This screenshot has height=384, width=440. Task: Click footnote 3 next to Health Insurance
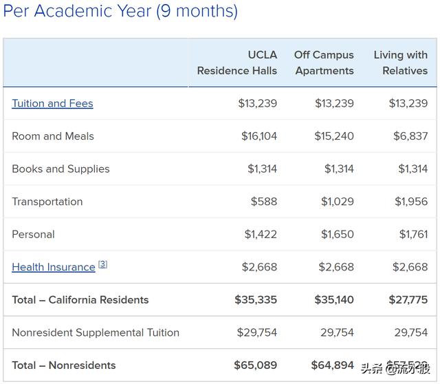coord(103,264)
